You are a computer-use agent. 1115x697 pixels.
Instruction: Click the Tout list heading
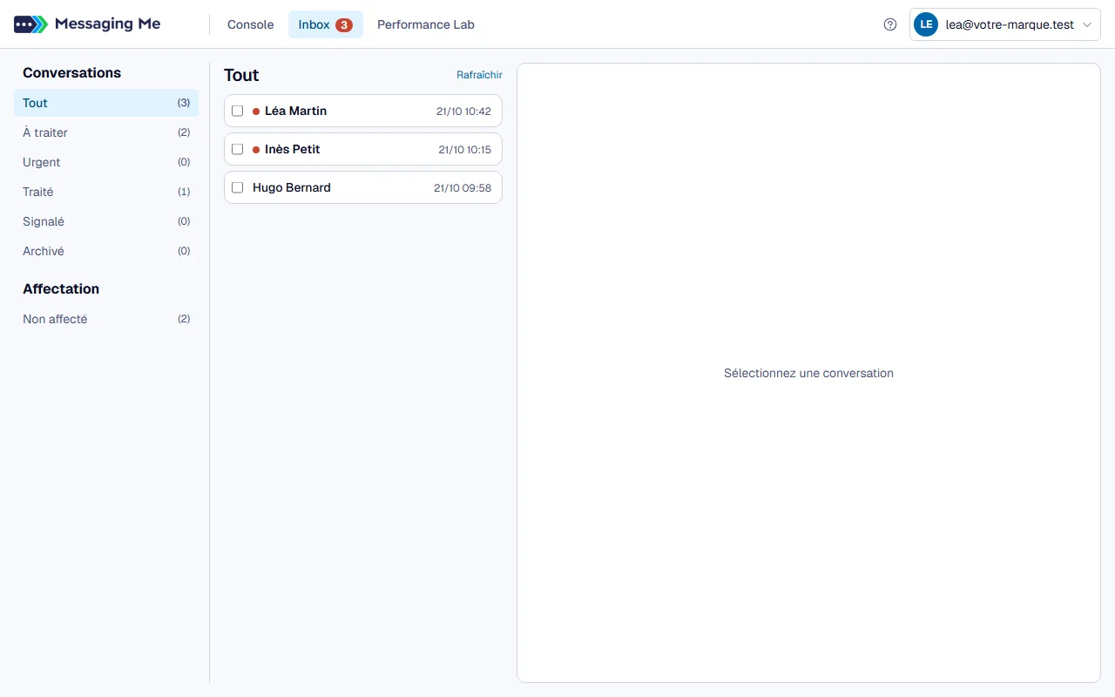point(241,75)
